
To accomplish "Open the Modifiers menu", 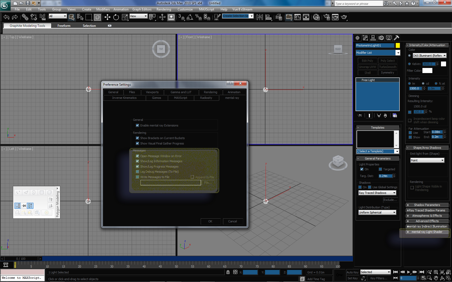I will pos(103,9).
